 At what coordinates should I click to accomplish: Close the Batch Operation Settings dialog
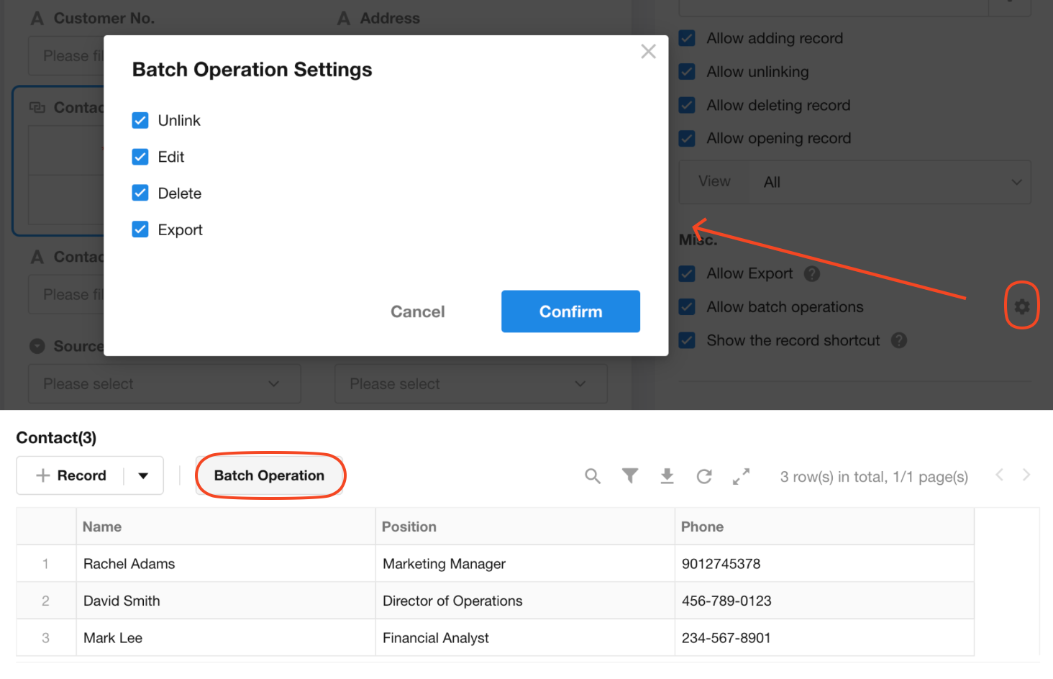coord(648,52)
